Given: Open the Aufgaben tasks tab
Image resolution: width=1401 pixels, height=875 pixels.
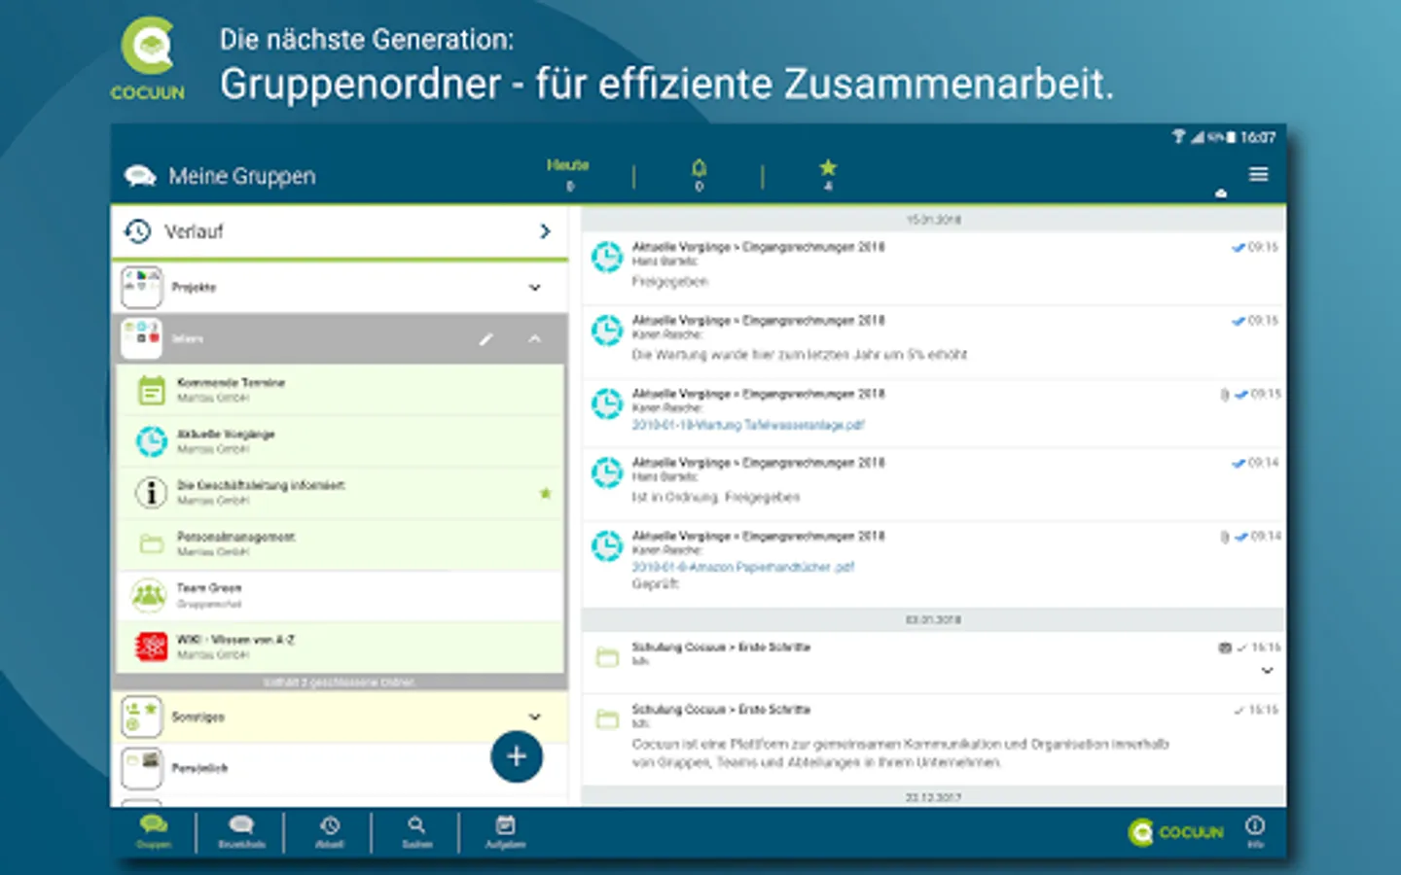Looking at the screenshot, I should (x=505, y=832).
